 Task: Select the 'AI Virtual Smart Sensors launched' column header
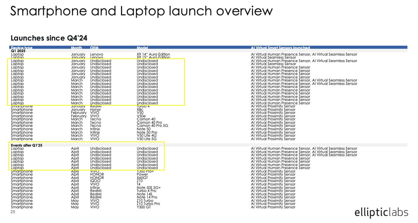(x=280, y=48)
